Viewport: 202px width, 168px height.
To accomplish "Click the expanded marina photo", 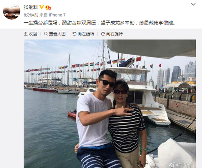I will tap(110, 104).
